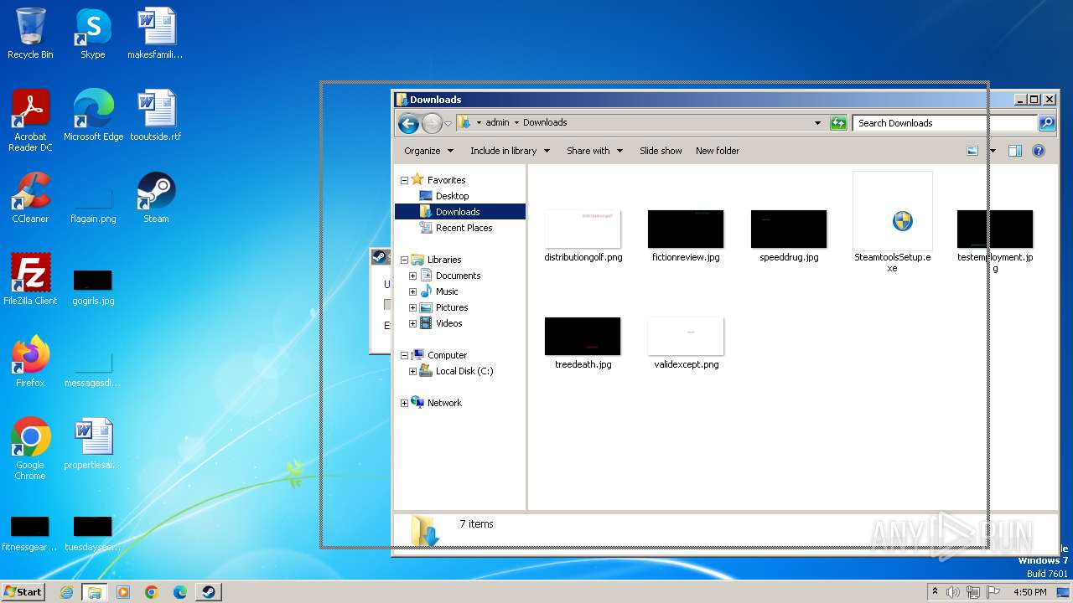Launch CCleaner desktop shortcut
The image size is (1073, 603).
tap(30, 197)
